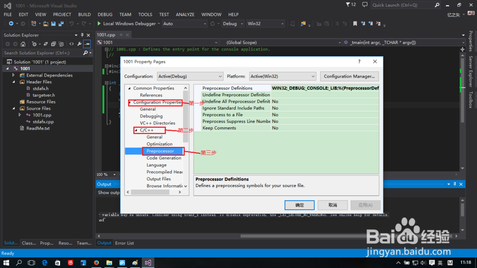
Task: Open Properties wrench icon in Solution Explorer
Action: pyautogui.click(x=79, y=44)
